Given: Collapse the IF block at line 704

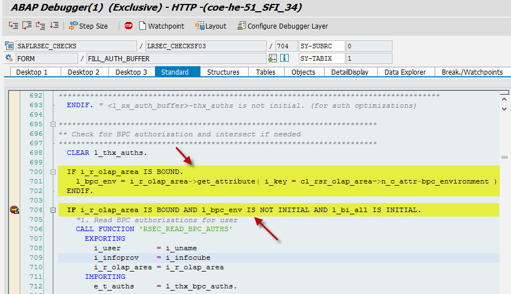Looking at the screenshot, I should click(53, 210).
